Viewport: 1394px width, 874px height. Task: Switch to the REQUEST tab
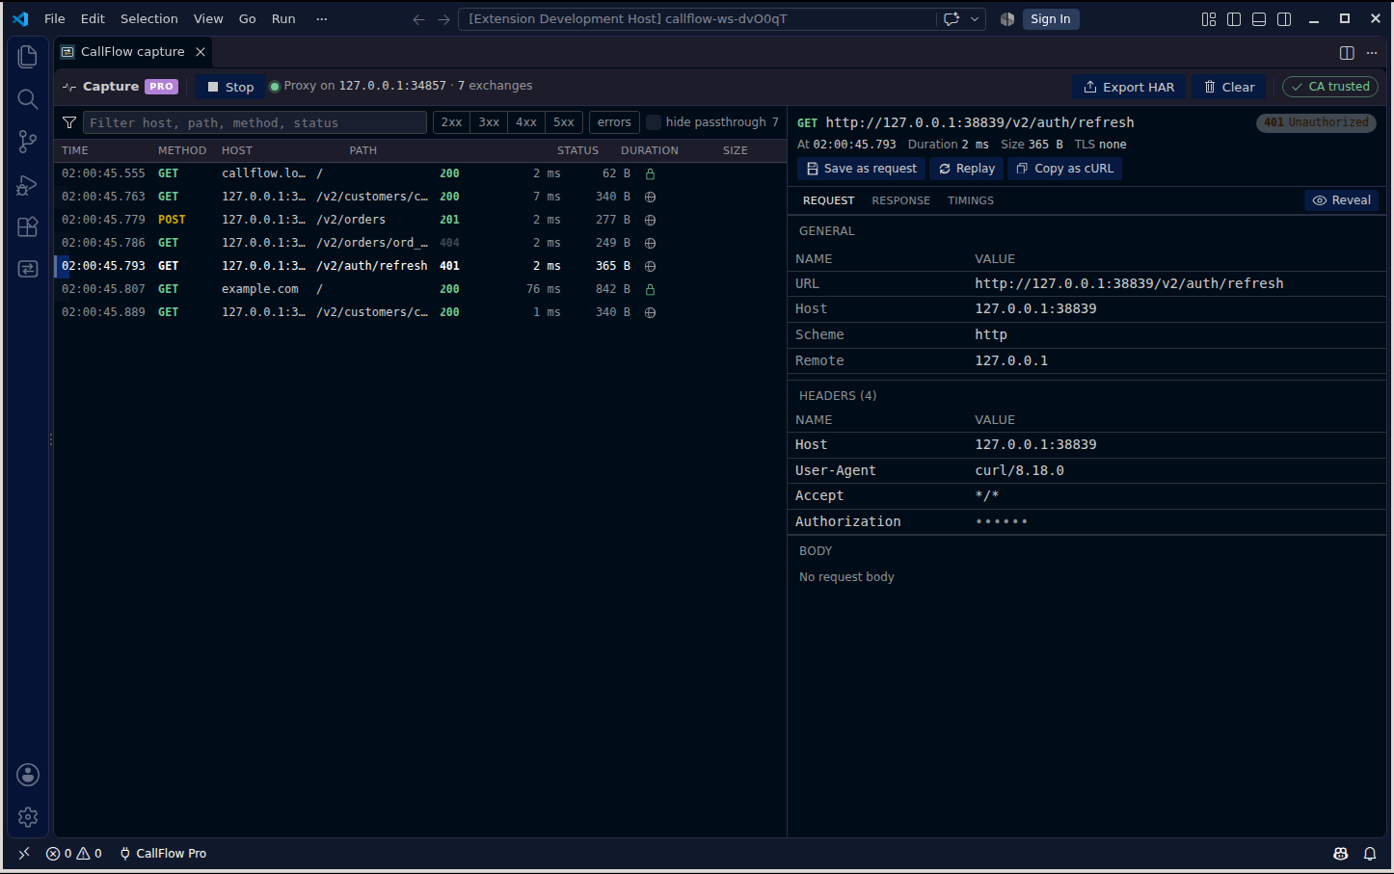[829, 200]
